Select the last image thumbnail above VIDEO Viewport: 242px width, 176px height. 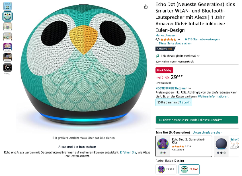7,57
